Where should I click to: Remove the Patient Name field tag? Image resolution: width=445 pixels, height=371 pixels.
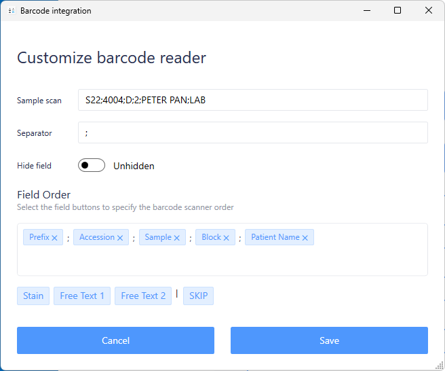(305, 238)
